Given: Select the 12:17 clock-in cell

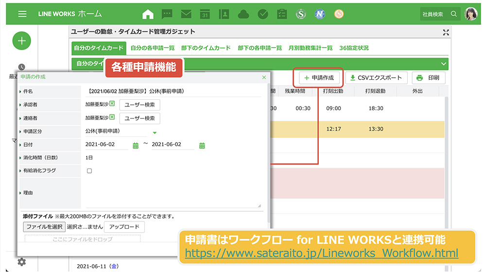Looking at the screenshot, I should (333, 129).
